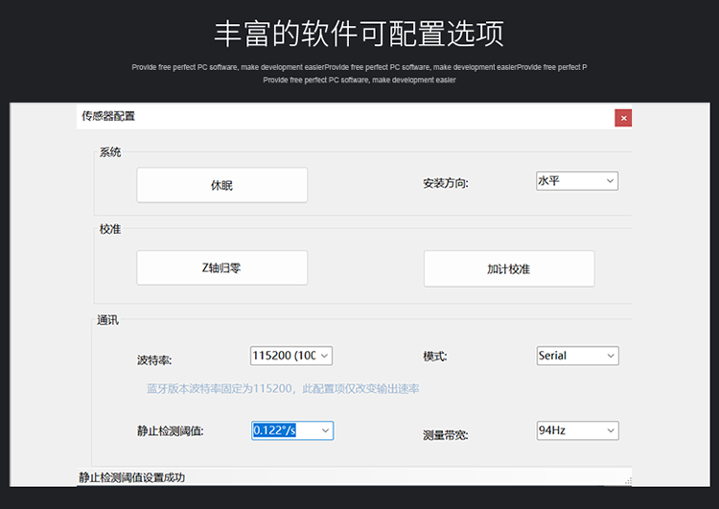Select the 系统 group label
This screenshot has height=509, width=719.
[110, 152]
